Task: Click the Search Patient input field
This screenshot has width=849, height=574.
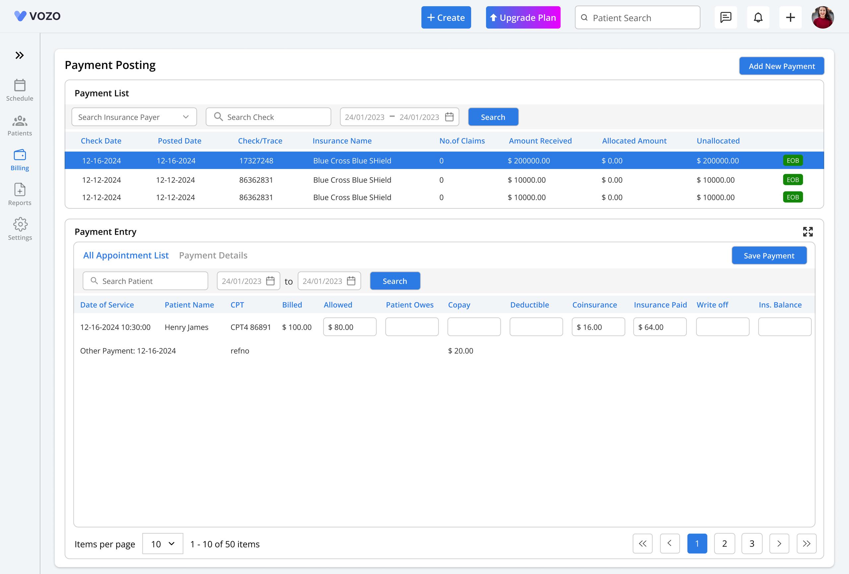Action: [145, 281]
